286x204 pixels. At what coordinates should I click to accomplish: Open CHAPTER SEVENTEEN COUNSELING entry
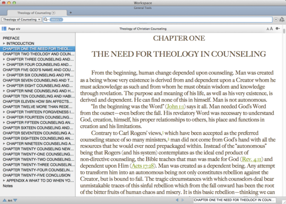pyautogui.click(x=39, y=133)
